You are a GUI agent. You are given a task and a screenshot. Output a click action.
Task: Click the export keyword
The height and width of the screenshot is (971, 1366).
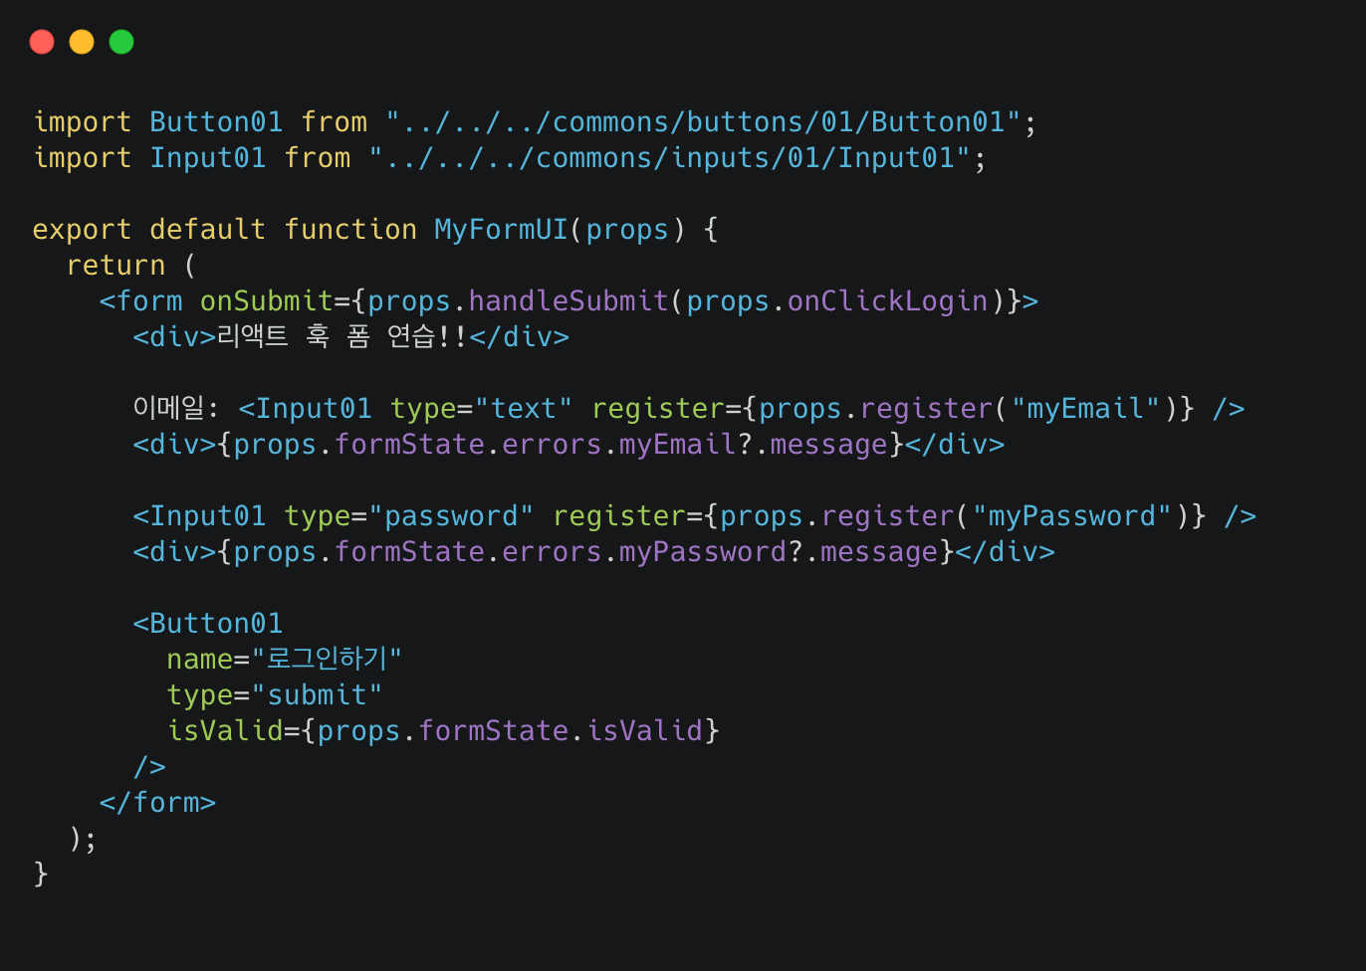point(82,230)
